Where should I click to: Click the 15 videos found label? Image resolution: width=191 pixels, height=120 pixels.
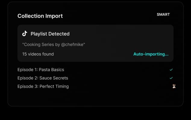point(38,54)
